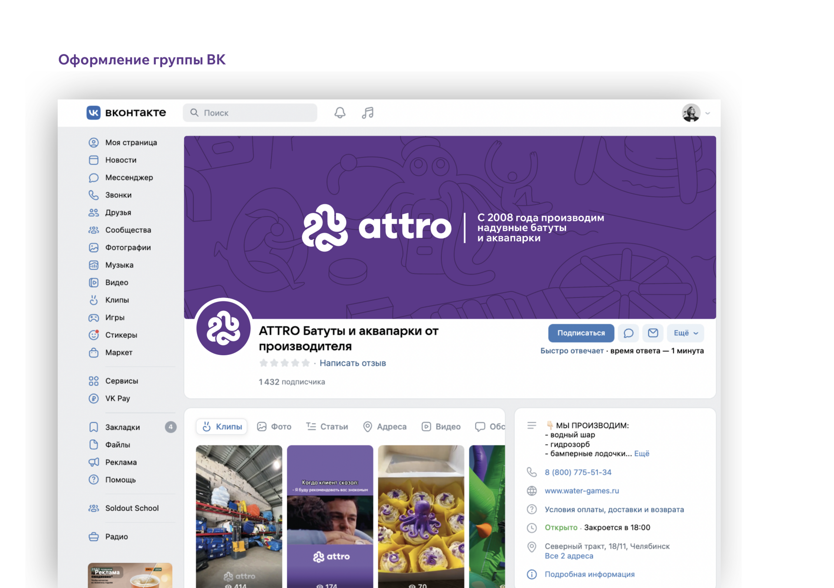
Task: Click Открыто working hours status
Action: click(x=561, y=528)
